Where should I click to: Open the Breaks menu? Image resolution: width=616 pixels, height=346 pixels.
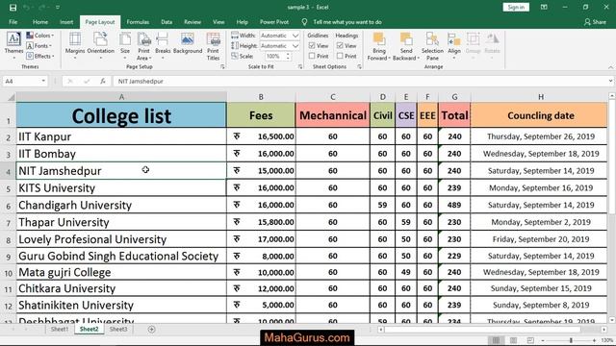coord(163,45)
